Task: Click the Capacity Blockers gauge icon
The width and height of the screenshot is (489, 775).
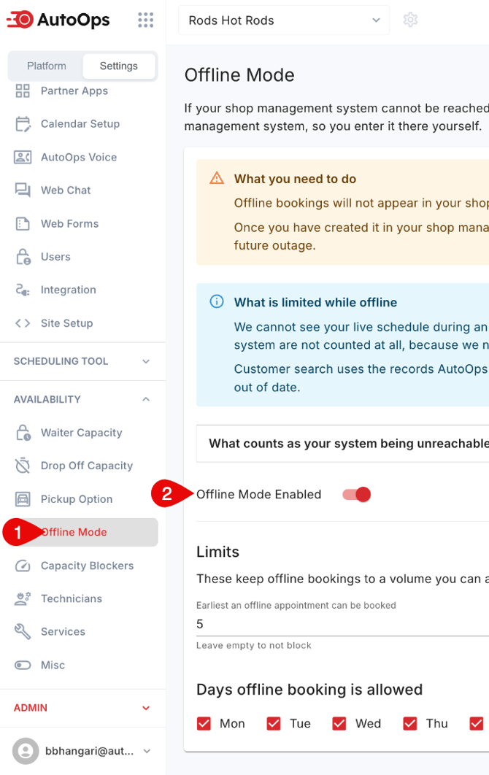Action: click(23, 566)
